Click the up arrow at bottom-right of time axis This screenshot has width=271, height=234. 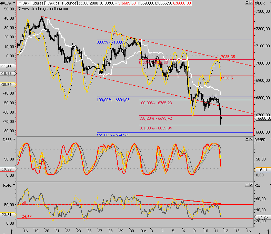pyautogui.click(x=268, y=232)
